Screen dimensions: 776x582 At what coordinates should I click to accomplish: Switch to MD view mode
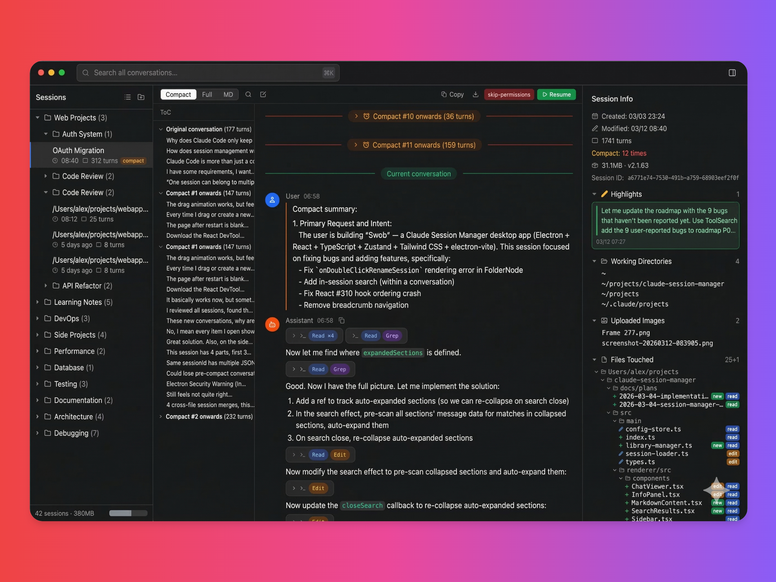point(228,94)
